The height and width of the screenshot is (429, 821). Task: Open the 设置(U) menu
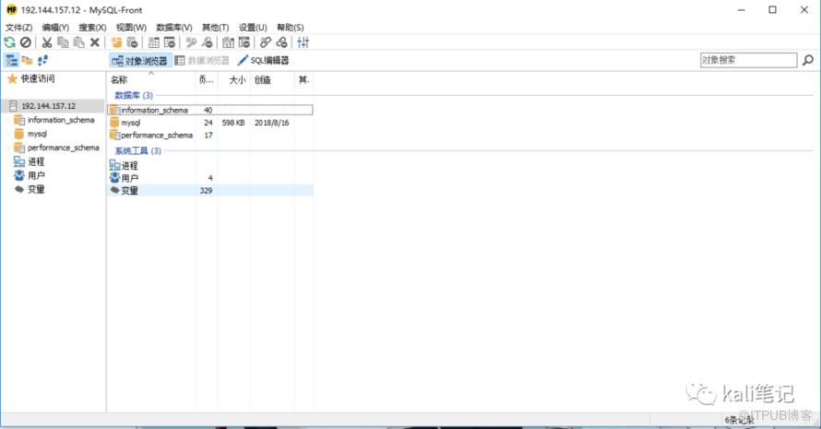[x=253, y=28]
